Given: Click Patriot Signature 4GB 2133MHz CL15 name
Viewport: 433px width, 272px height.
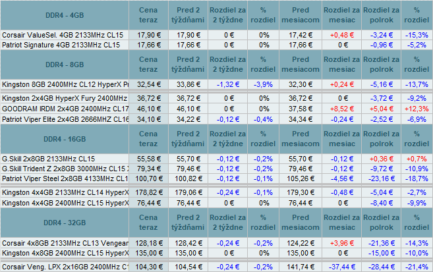Looking at the screenshot, I should pyautogui.click(x=61, y=45).
